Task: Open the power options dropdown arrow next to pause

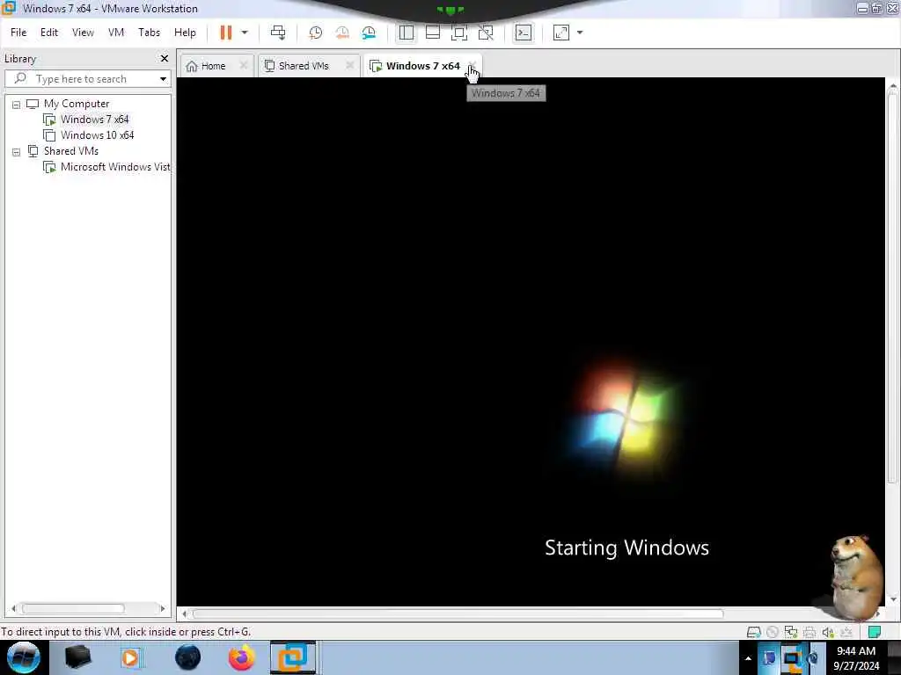Action: point(245,33)
